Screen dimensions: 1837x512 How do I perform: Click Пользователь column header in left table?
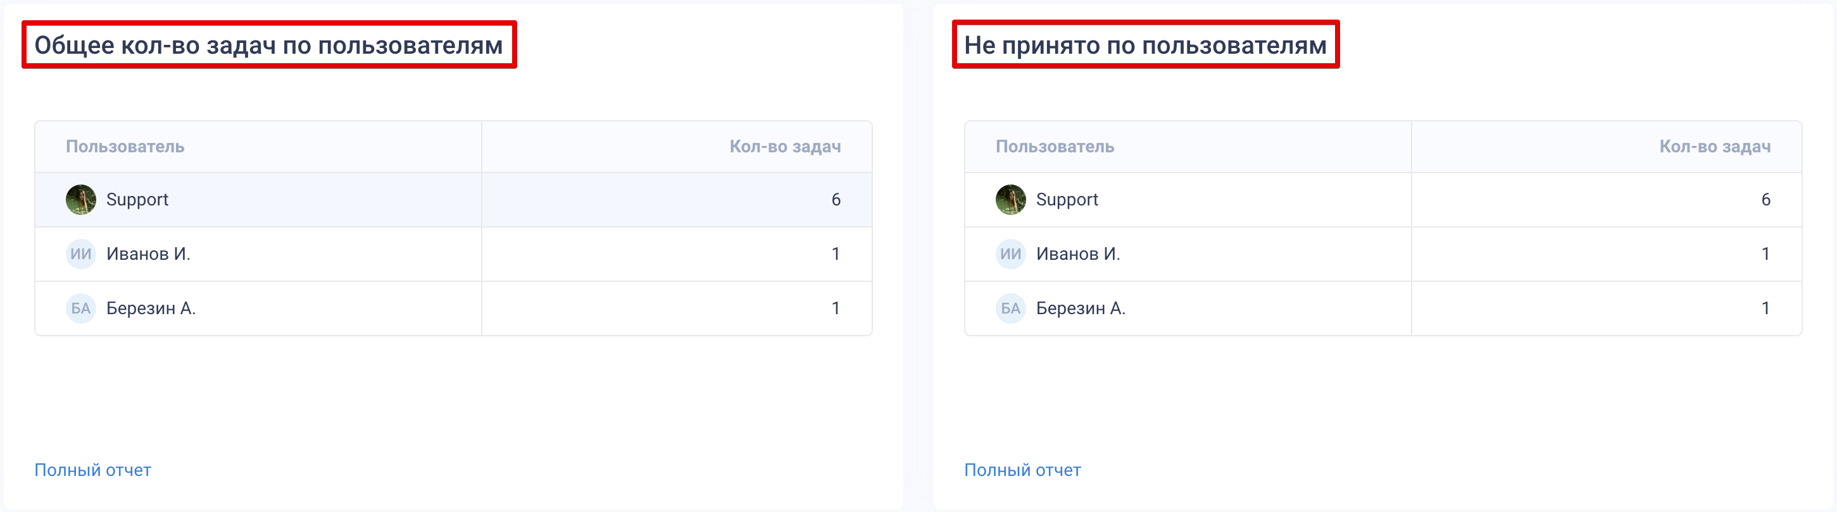pos(125,147)
